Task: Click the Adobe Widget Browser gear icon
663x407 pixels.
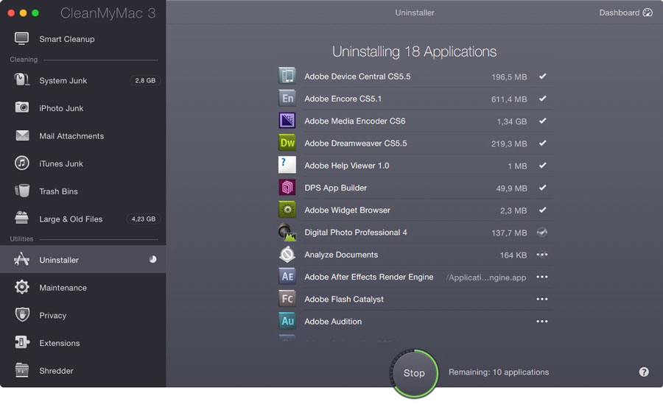Action: click(287, 210)
